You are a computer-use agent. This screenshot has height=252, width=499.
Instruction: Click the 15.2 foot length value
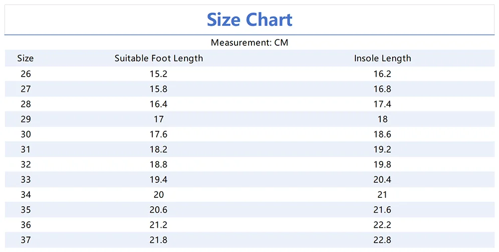click(x=159, y=74)
